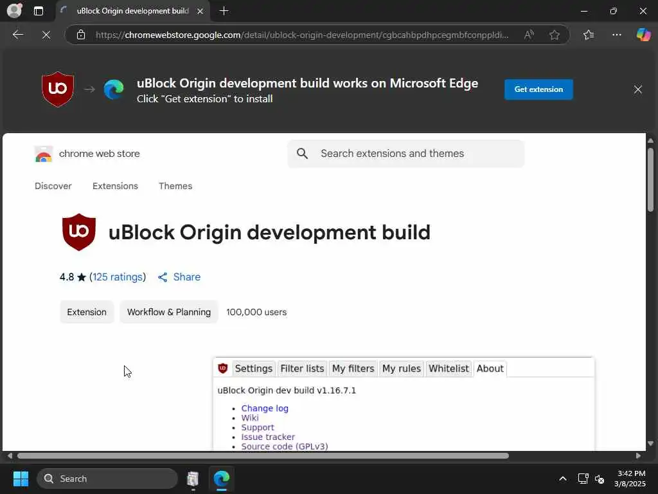Click the share icon

(163, 277)
